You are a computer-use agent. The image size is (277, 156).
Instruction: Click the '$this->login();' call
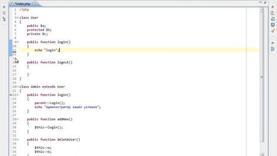tap(49, 127)
